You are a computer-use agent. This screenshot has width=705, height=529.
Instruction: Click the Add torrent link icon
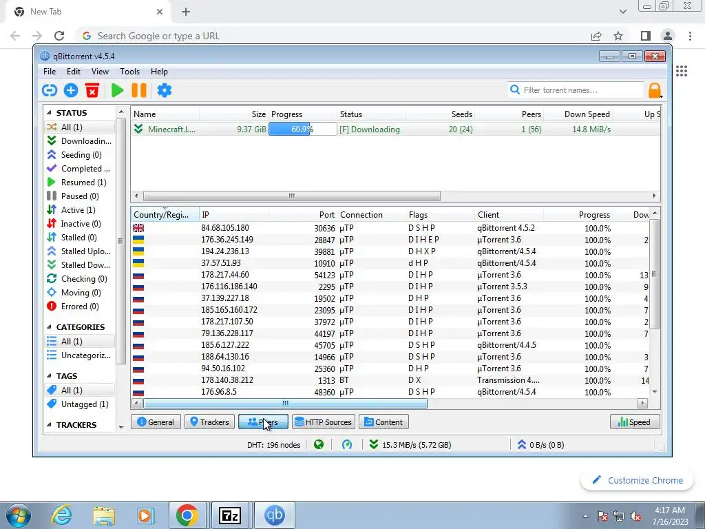[50, 90]
